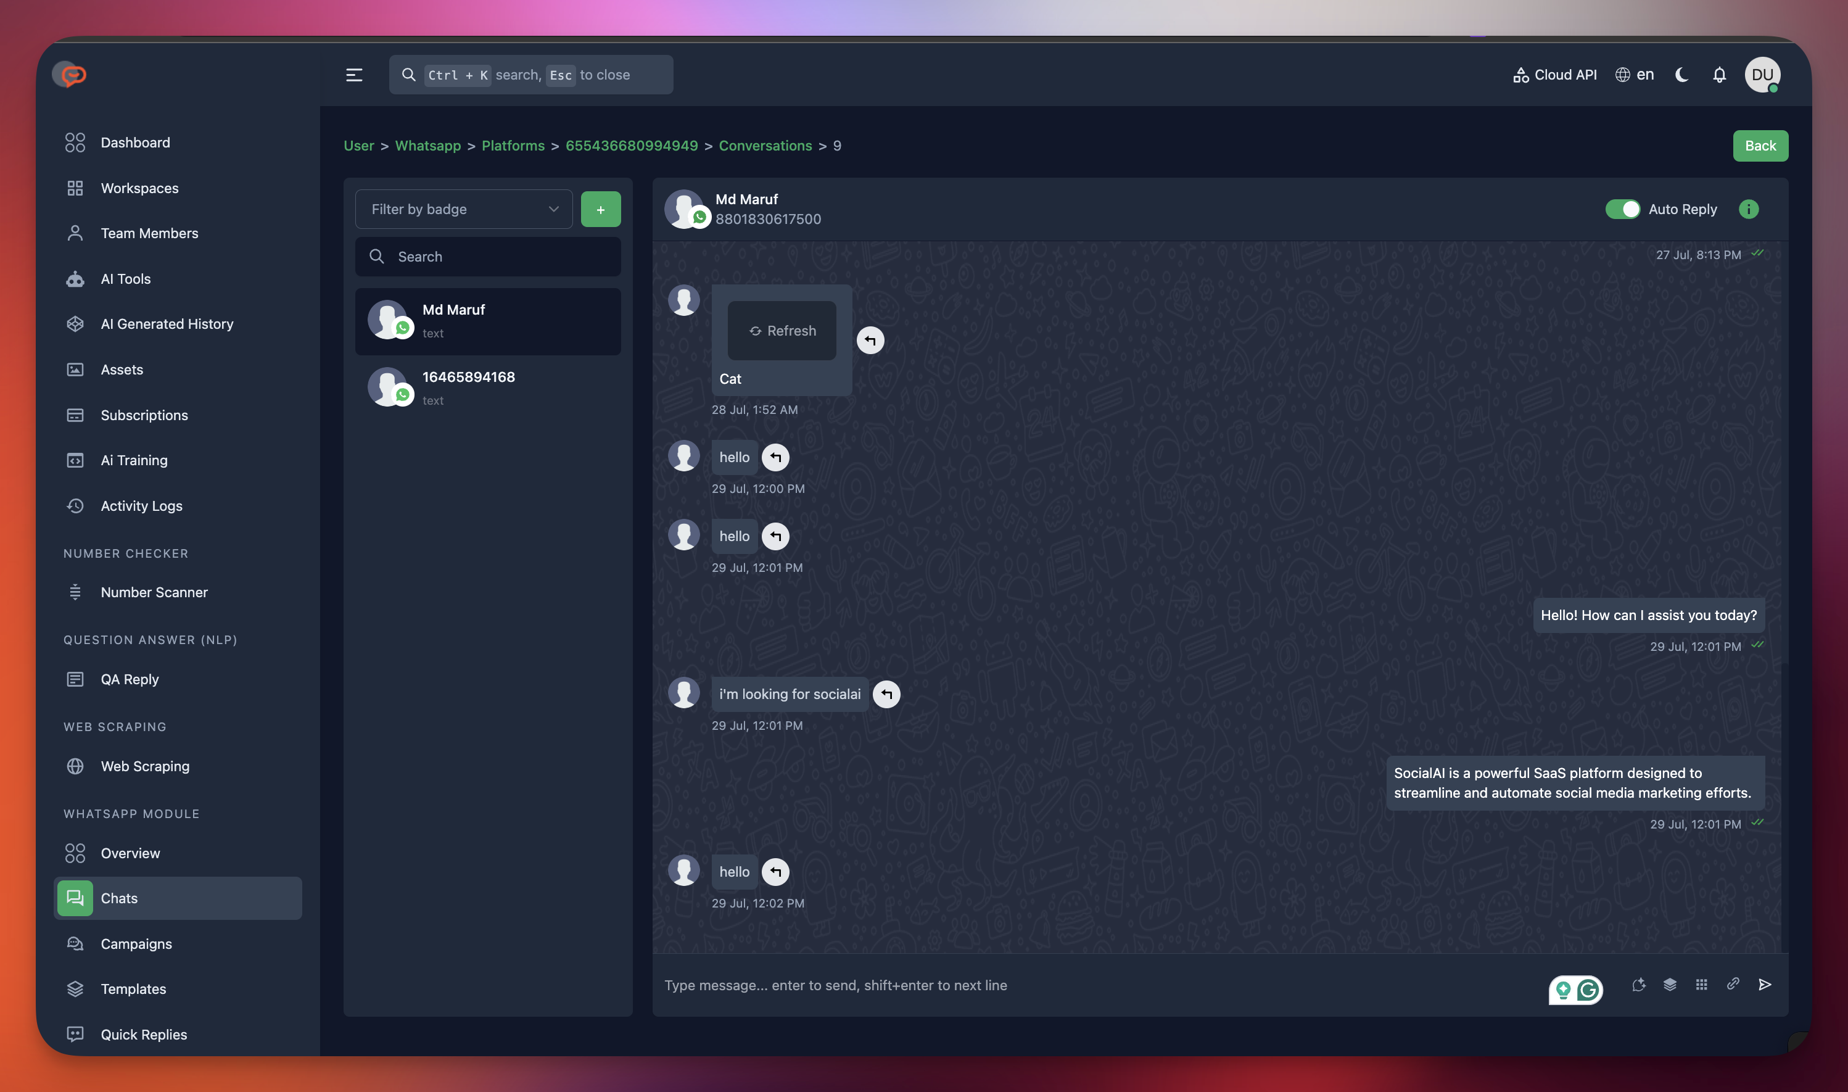Click reply arrow next to 'i'm looking for socialai'

[886, 694]
